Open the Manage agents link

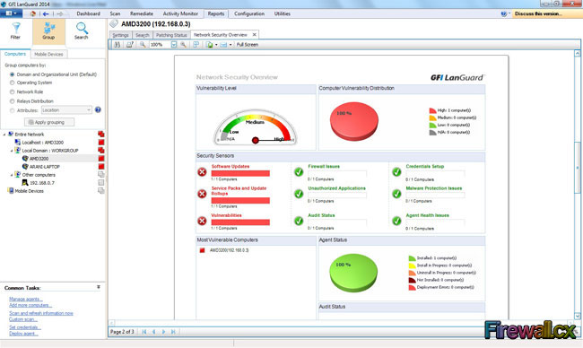[26, 299]
